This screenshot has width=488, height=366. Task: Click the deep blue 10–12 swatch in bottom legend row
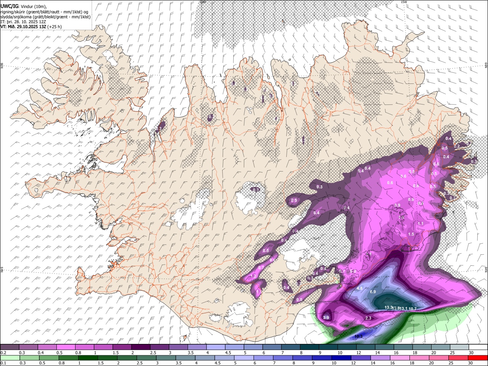tap(341, 358)
